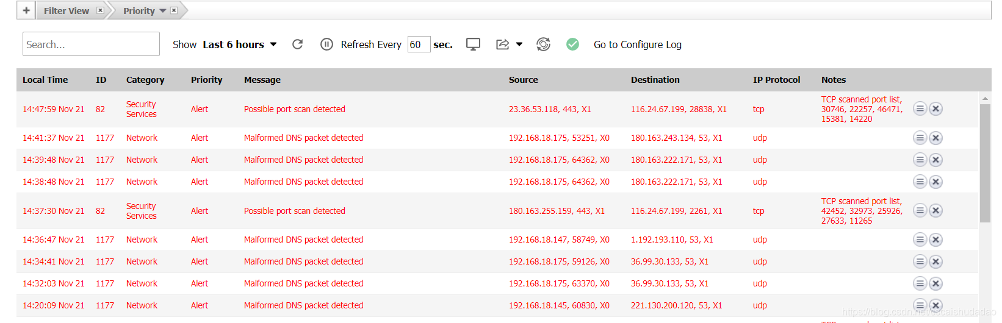Click the vertical scrollbar thumb

coord(985,163)
